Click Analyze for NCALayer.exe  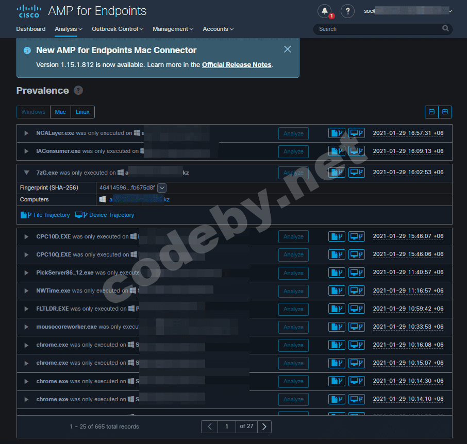[x=293, y=133]
